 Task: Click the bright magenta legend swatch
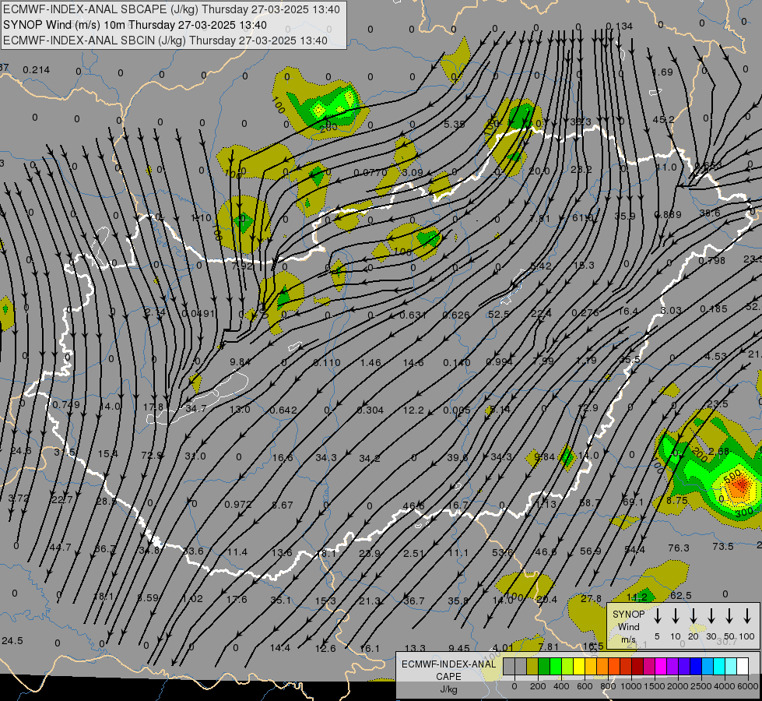pyautogui.click(x=661, y=666)
